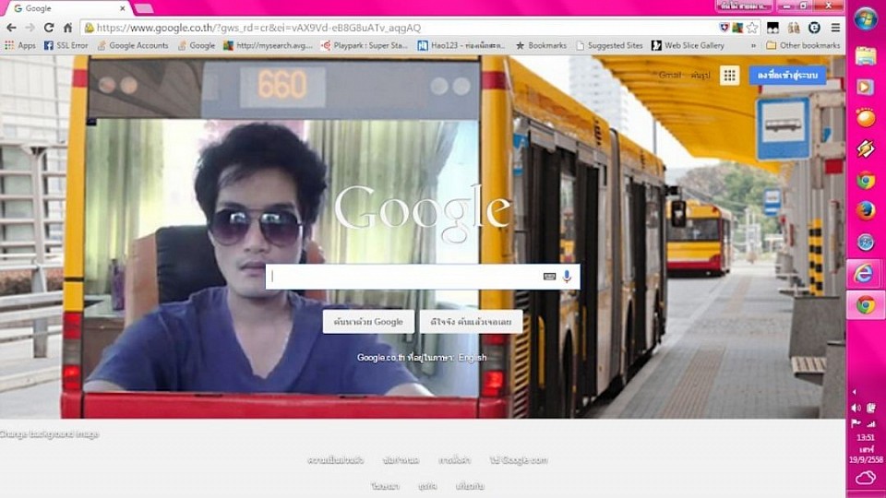The width and height of the screenshot is (886, 498).
Task: Click the on-screen keyboard icon in search box
Action: click(x=549, y=276)
